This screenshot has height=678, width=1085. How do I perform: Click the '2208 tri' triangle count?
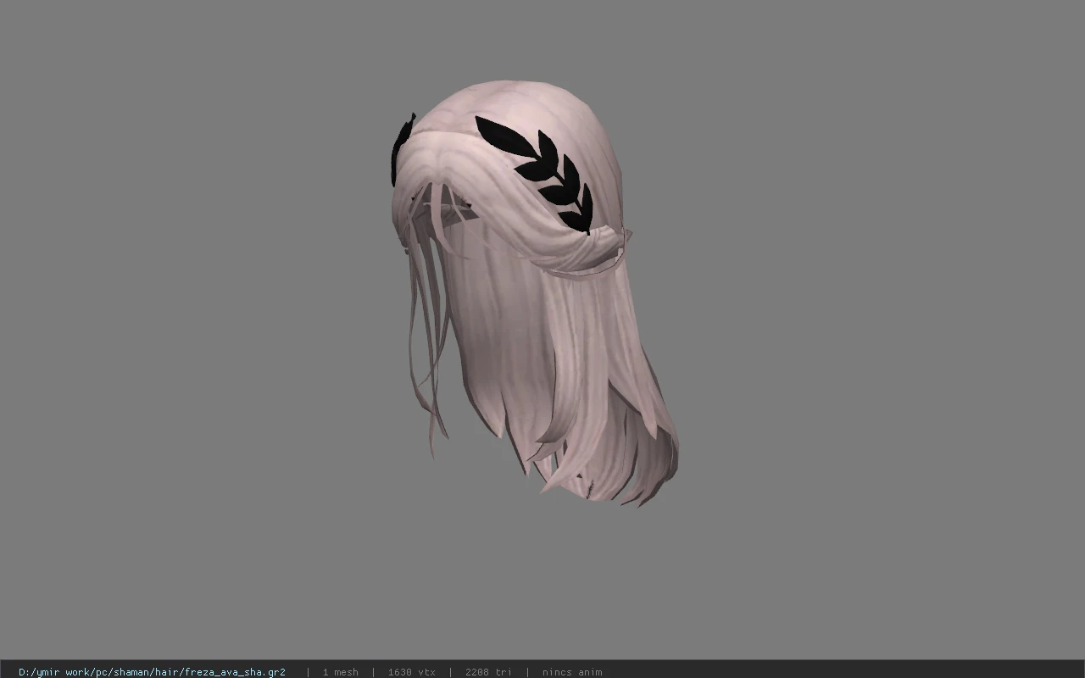488,672
